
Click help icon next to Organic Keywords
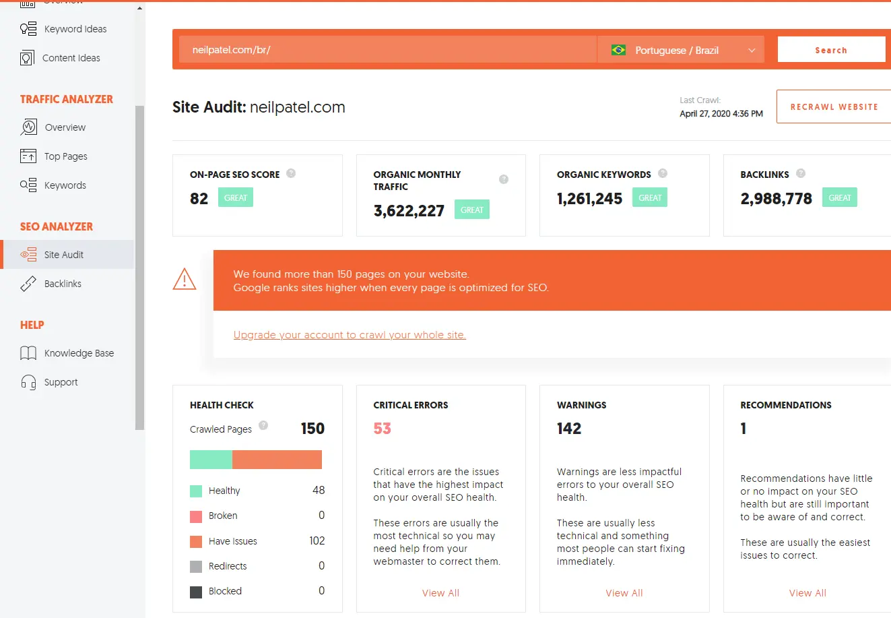(663, 173)
